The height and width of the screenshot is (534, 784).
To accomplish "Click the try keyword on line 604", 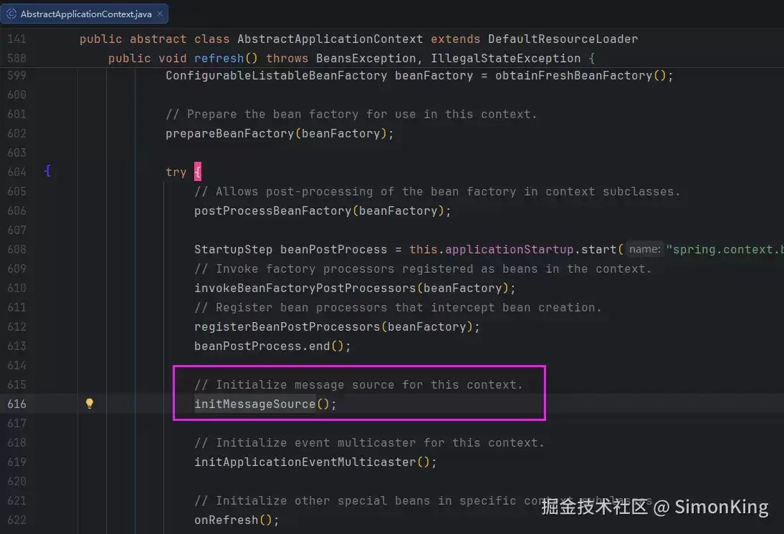I will (x=176, y=173).
